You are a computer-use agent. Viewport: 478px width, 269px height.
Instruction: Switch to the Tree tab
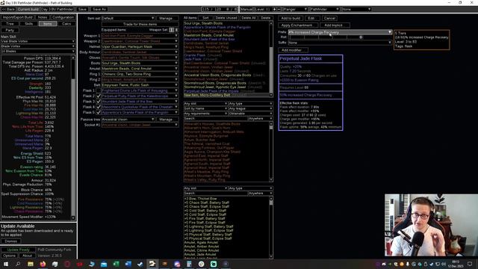(10, 24)
